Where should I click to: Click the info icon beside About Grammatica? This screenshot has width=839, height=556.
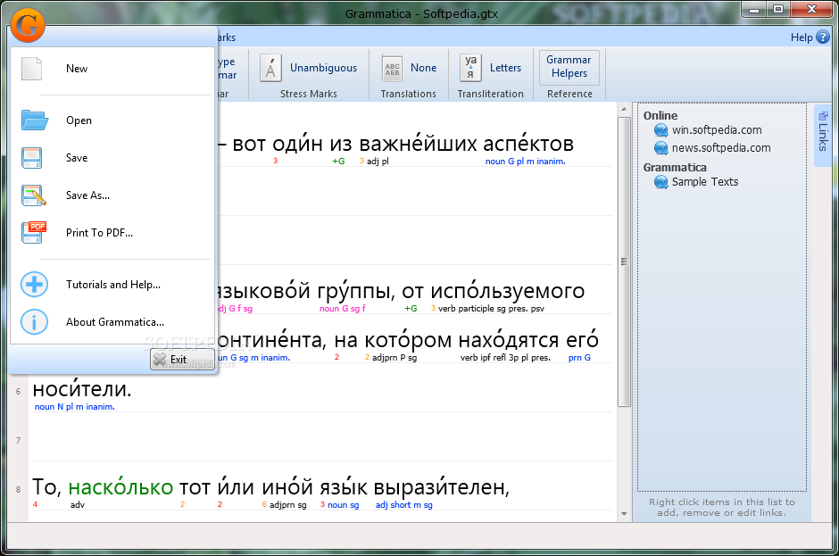tap(34, 321)
